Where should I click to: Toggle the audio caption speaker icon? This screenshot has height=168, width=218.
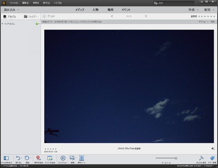point(213,148)
